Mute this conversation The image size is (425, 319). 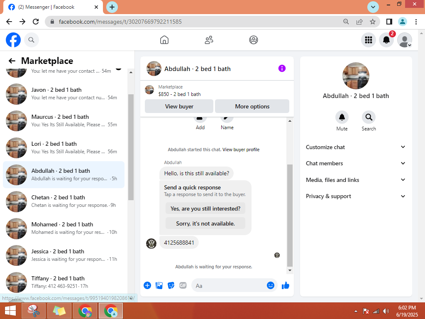pyautogui.click(x=342, y=117)
